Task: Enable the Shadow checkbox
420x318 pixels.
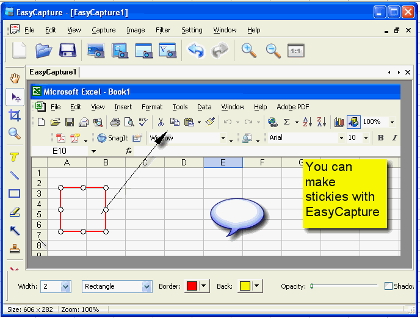Action: coord(388,286)
